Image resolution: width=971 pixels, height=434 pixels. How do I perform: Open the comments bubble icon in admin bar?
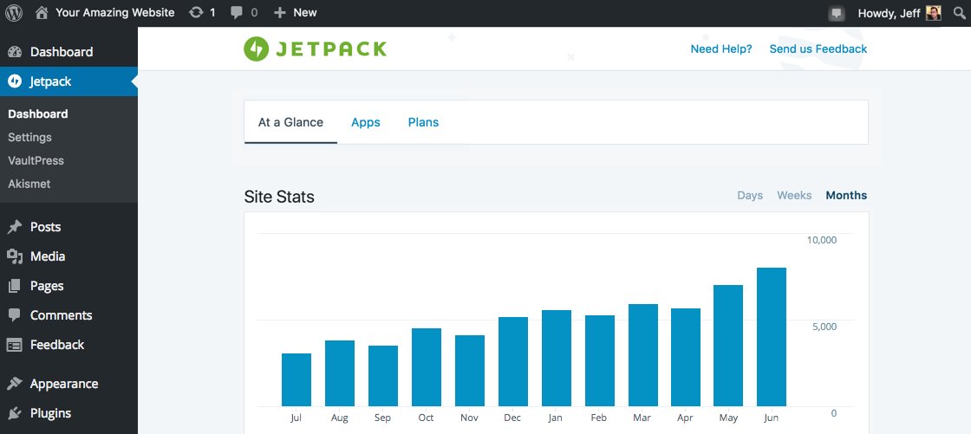[237, 12]
